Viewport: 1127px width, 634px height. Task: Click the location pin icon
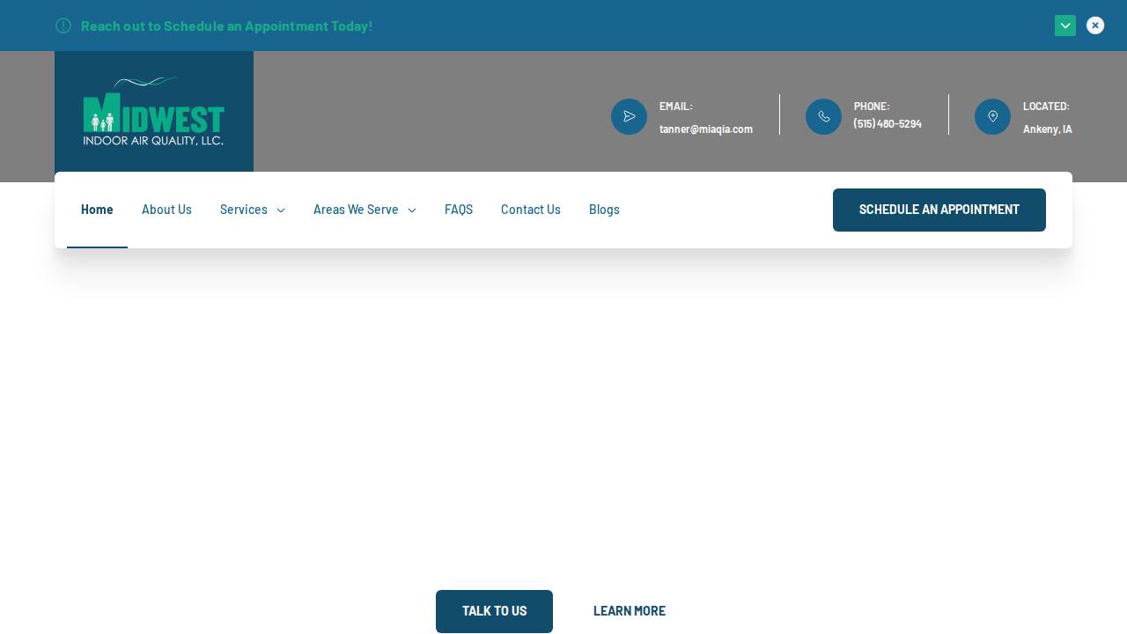click(x=992, y=116)
